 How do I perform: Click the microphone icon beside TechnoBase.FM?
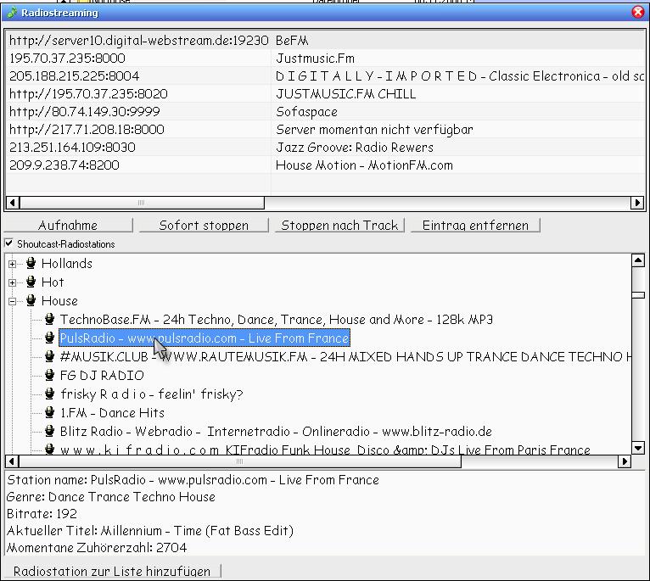point(50,320)
